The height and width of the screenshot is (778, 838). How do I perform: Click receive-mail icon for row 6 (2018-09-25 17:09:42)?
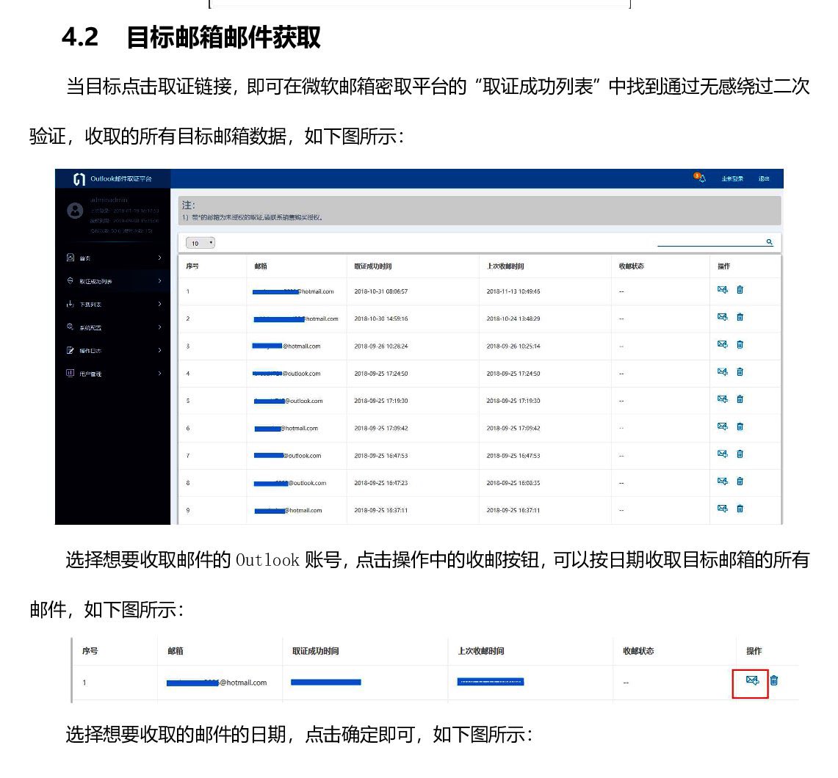coord(722,426)
